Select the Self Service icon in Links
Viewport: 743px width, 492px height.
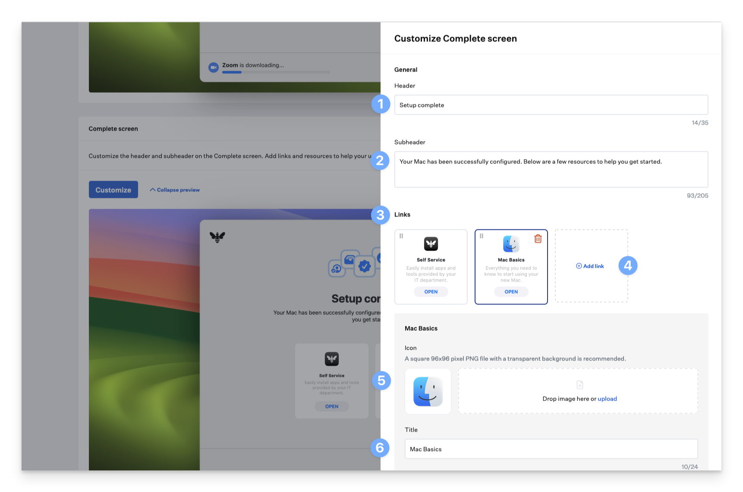point(431,244)
